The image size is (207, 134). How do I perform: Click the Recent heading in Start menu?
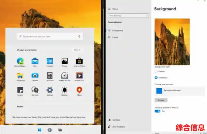pyautogui.click(x=20, y=106)
